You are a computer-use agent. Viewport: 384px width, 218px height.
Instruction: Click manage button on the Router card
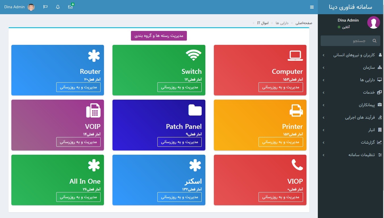(78, 87)
